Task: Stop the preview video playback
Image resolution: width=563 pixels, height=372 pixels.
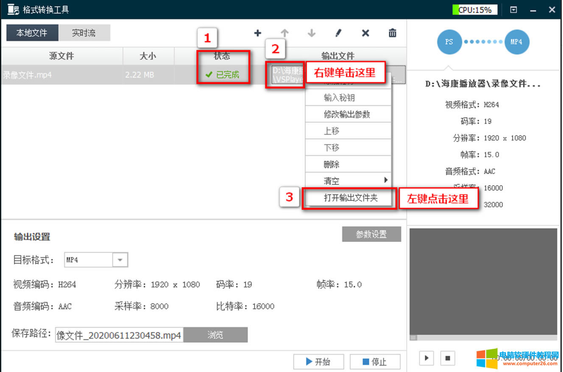Action: pyautogui.click(x=447, y=358)
